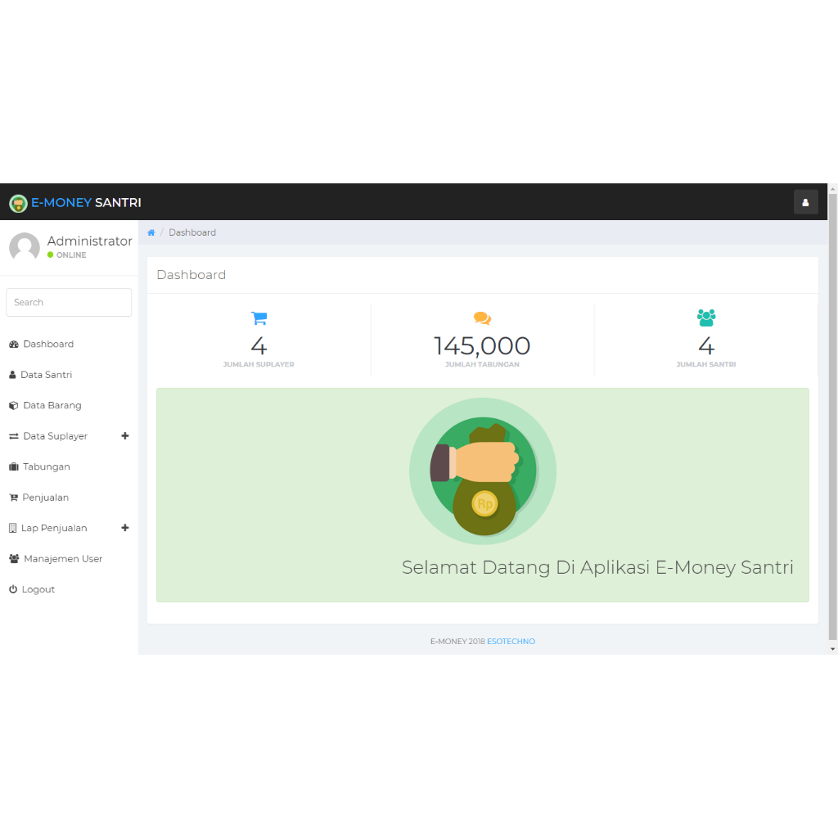The width and height of the screenshot is (838, 838).
Task: Click the Lap Penjualan building icon
Action: (13, 528)
